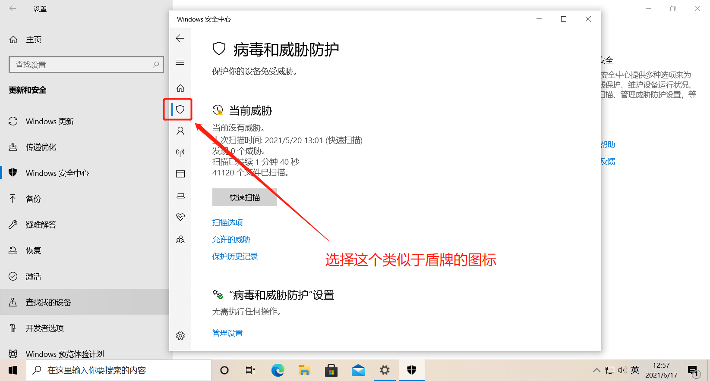Go back in the Settings window
Image resolution: width=710 pixels, height=381 pixels.
pyautogui.click(x=13, y=9)
